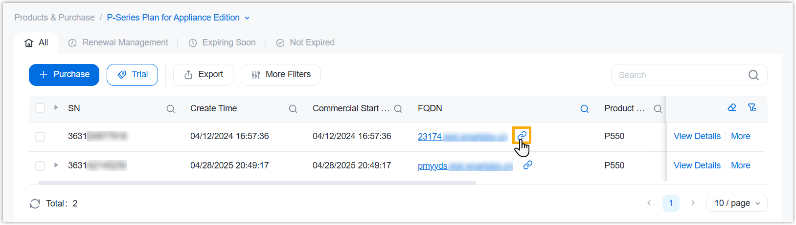The height and width of the screenshot is (225, 796).
Task: Click the FQDN column search icon
Action: tap(585, 109)
